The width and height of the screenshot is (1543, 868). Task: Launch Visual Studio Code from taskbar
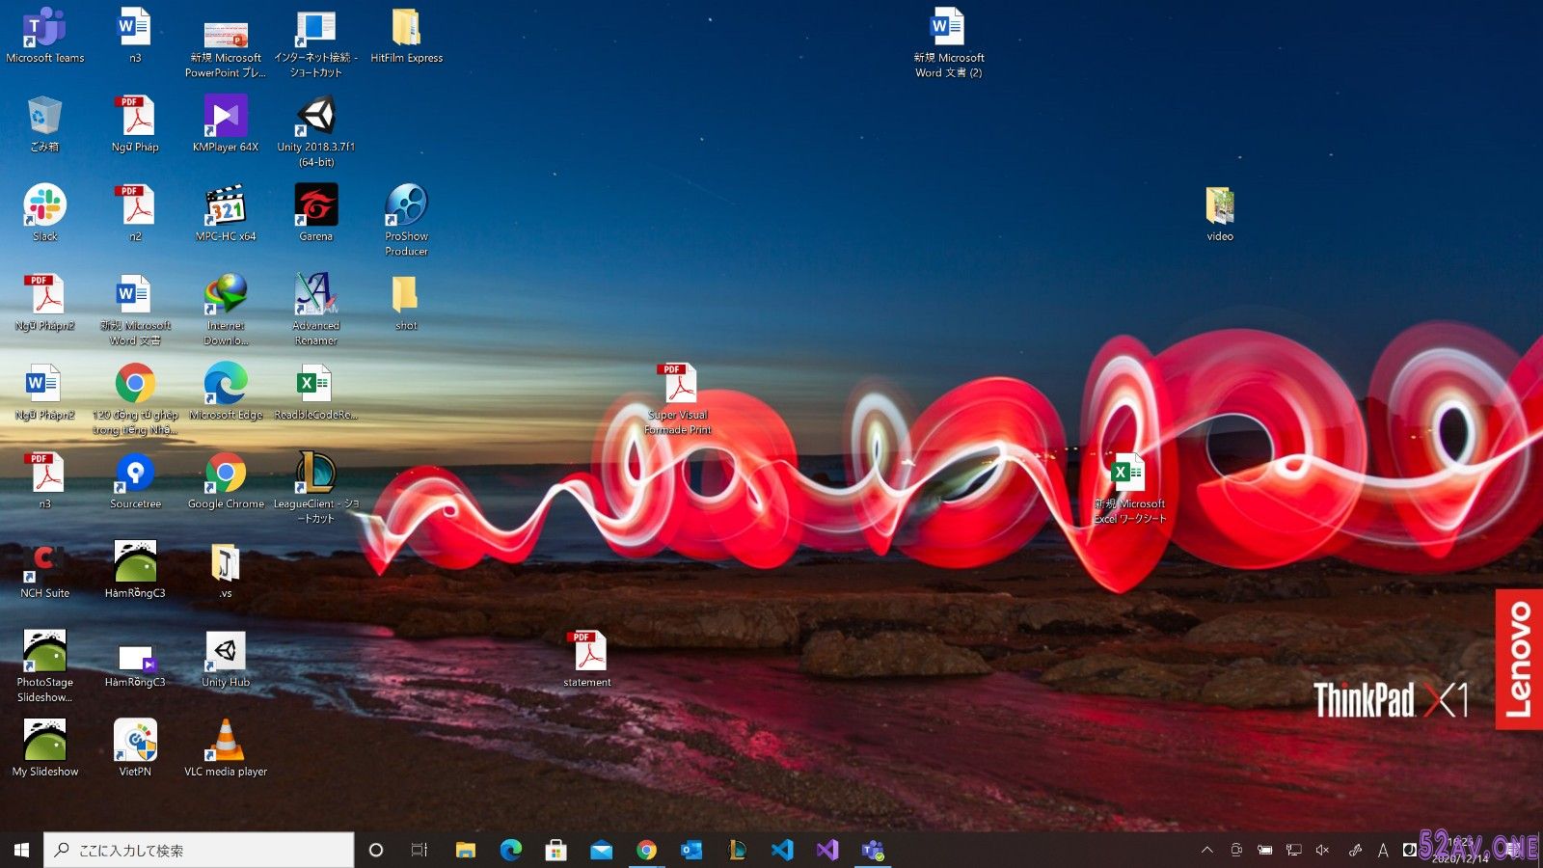[782, 850]
